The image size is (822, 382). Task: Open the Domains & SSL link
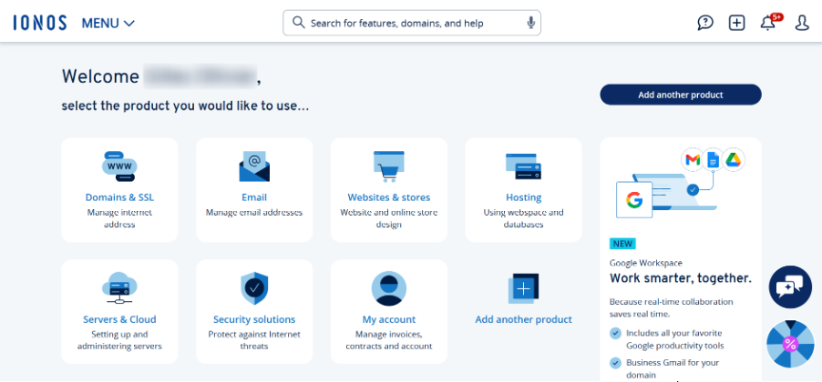(119, 197)
